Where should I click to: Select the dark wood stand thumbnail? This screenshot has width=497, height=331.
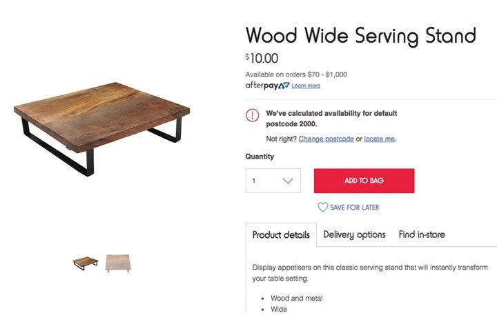pos(86,262)
